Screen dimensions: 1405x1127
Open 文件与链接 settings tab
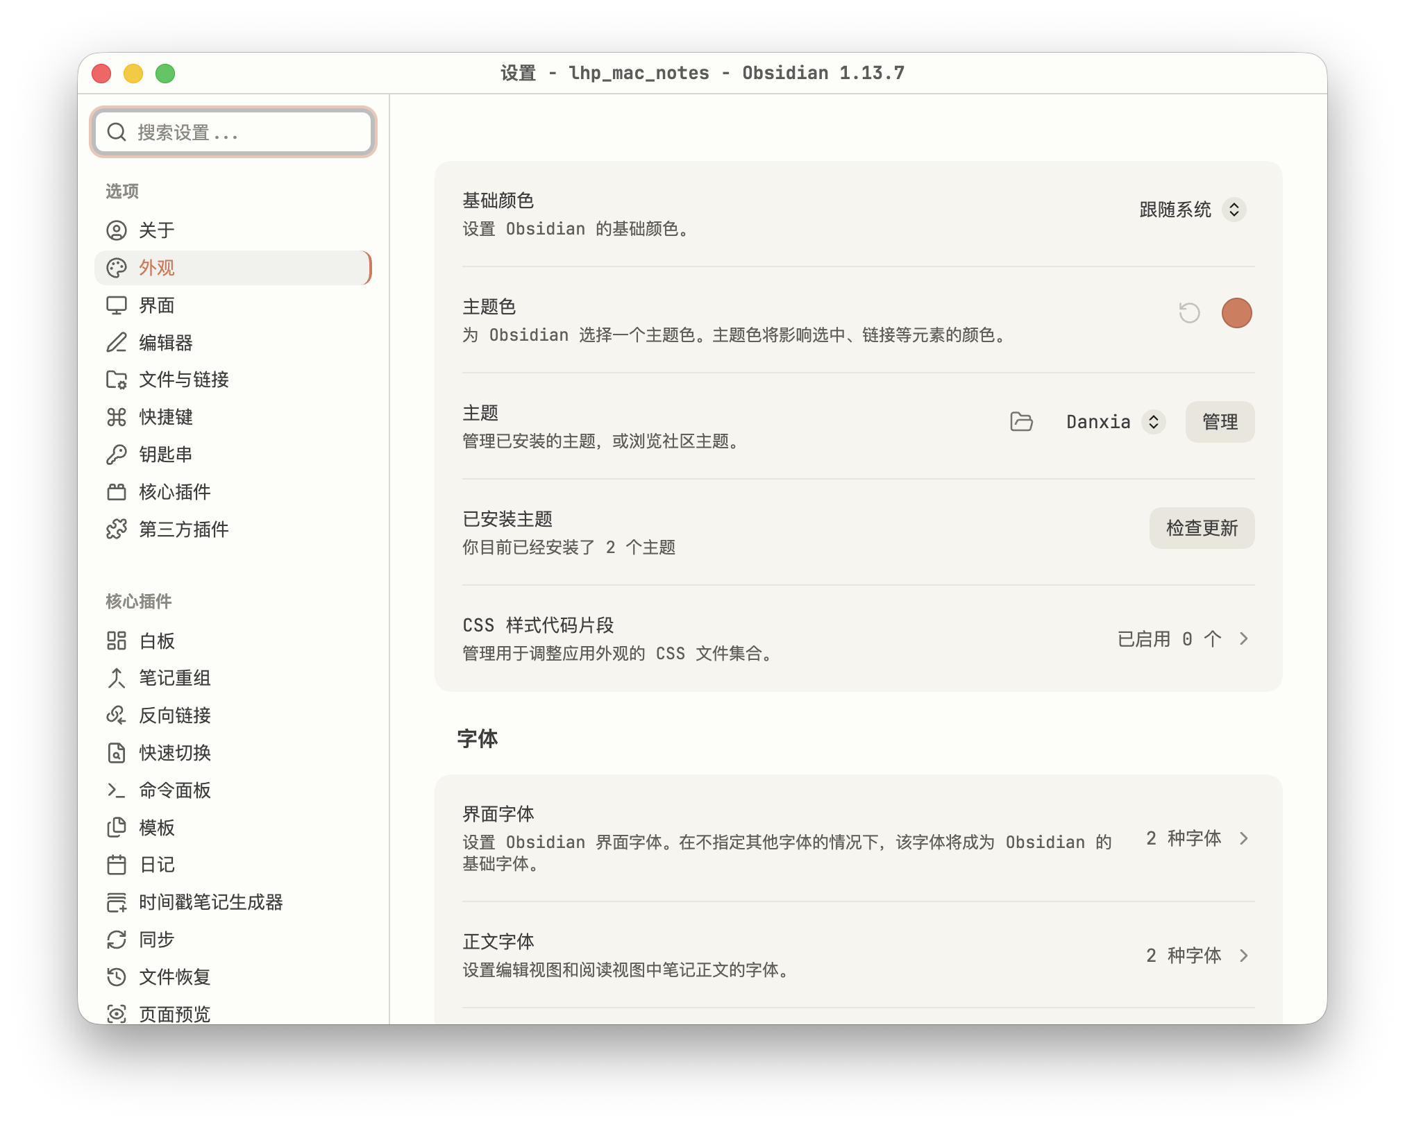point(233,380)
